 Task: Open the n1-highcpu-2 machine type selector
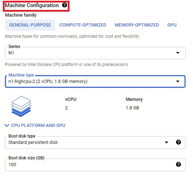(x=95, y=81)
